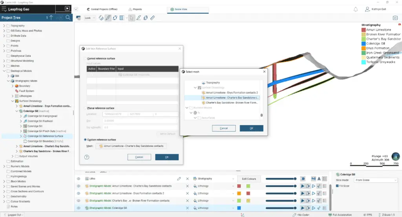
Task: Select the draw slicer line tool in toolbar
Action: pos(108,18)
